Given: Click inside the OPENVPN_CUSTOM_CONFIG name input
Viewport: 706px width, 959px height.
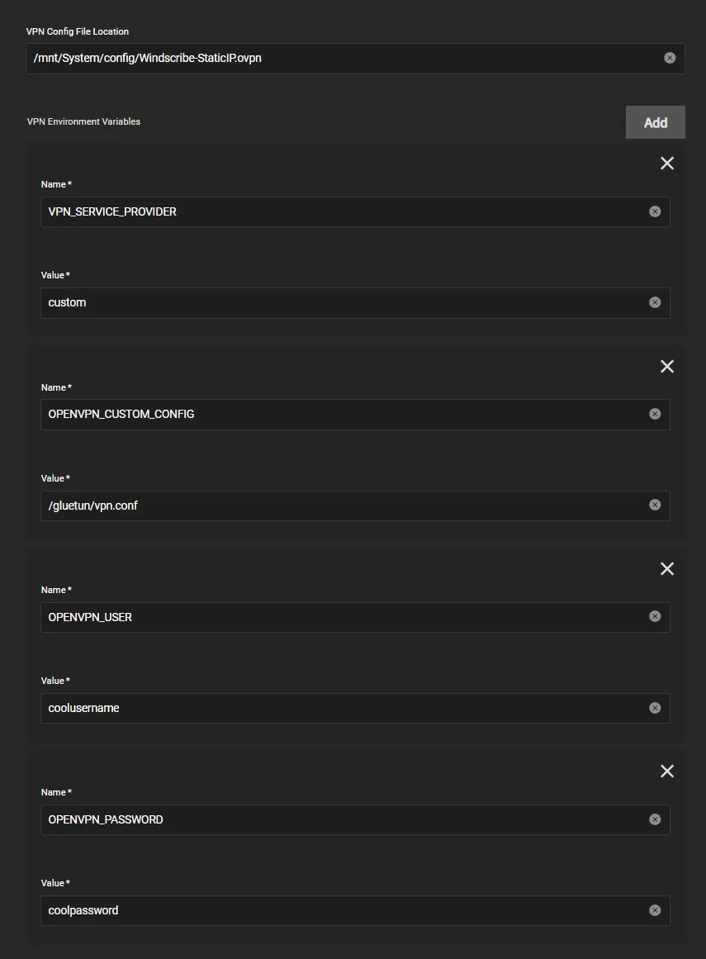Looking at the screenshot, I should (x=330, y=414).
